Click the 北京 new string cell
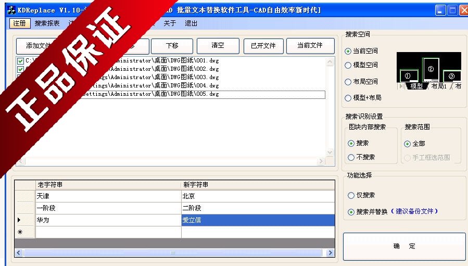The height and width of the screenshot is (266, 468). [258, 196]
